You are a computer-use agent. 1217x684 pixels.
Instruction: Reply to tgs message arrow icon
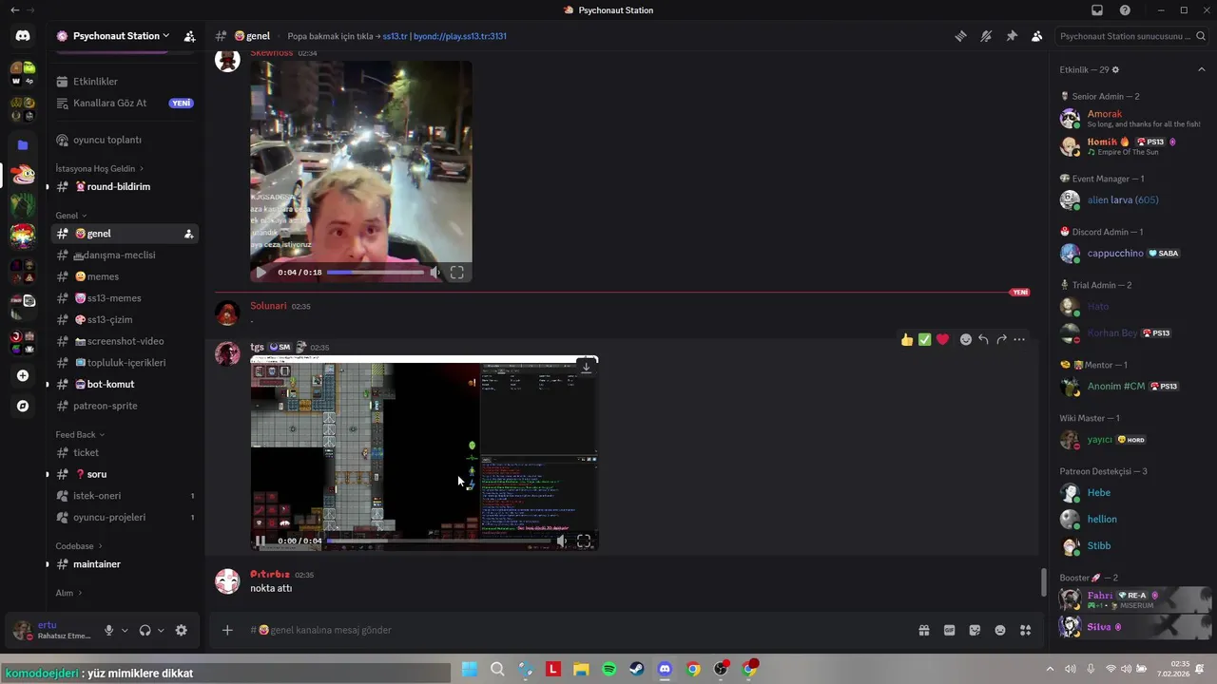pos(983,339)
